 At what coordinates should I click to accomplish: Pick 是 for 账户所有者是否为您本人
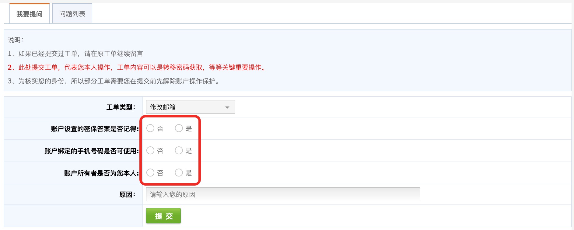point(179,173)
